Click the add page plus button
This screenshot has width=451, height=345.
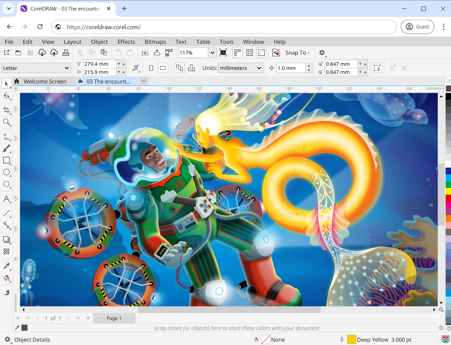[x=18, y=318]
